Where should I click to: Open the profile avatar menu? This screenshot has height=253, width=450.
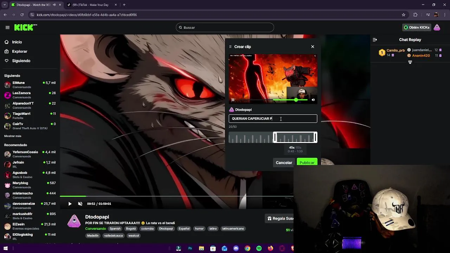tap(437, 27)
